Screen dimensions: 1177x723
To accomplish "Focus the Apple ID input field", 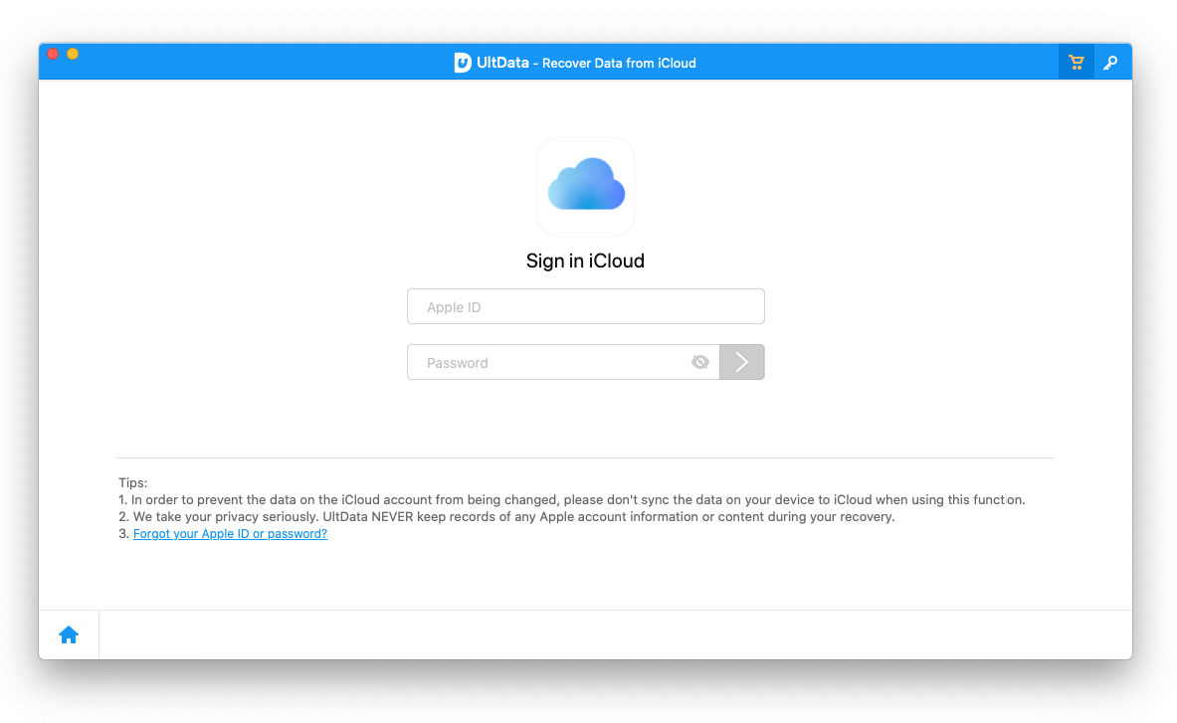I will pos(585,306).
